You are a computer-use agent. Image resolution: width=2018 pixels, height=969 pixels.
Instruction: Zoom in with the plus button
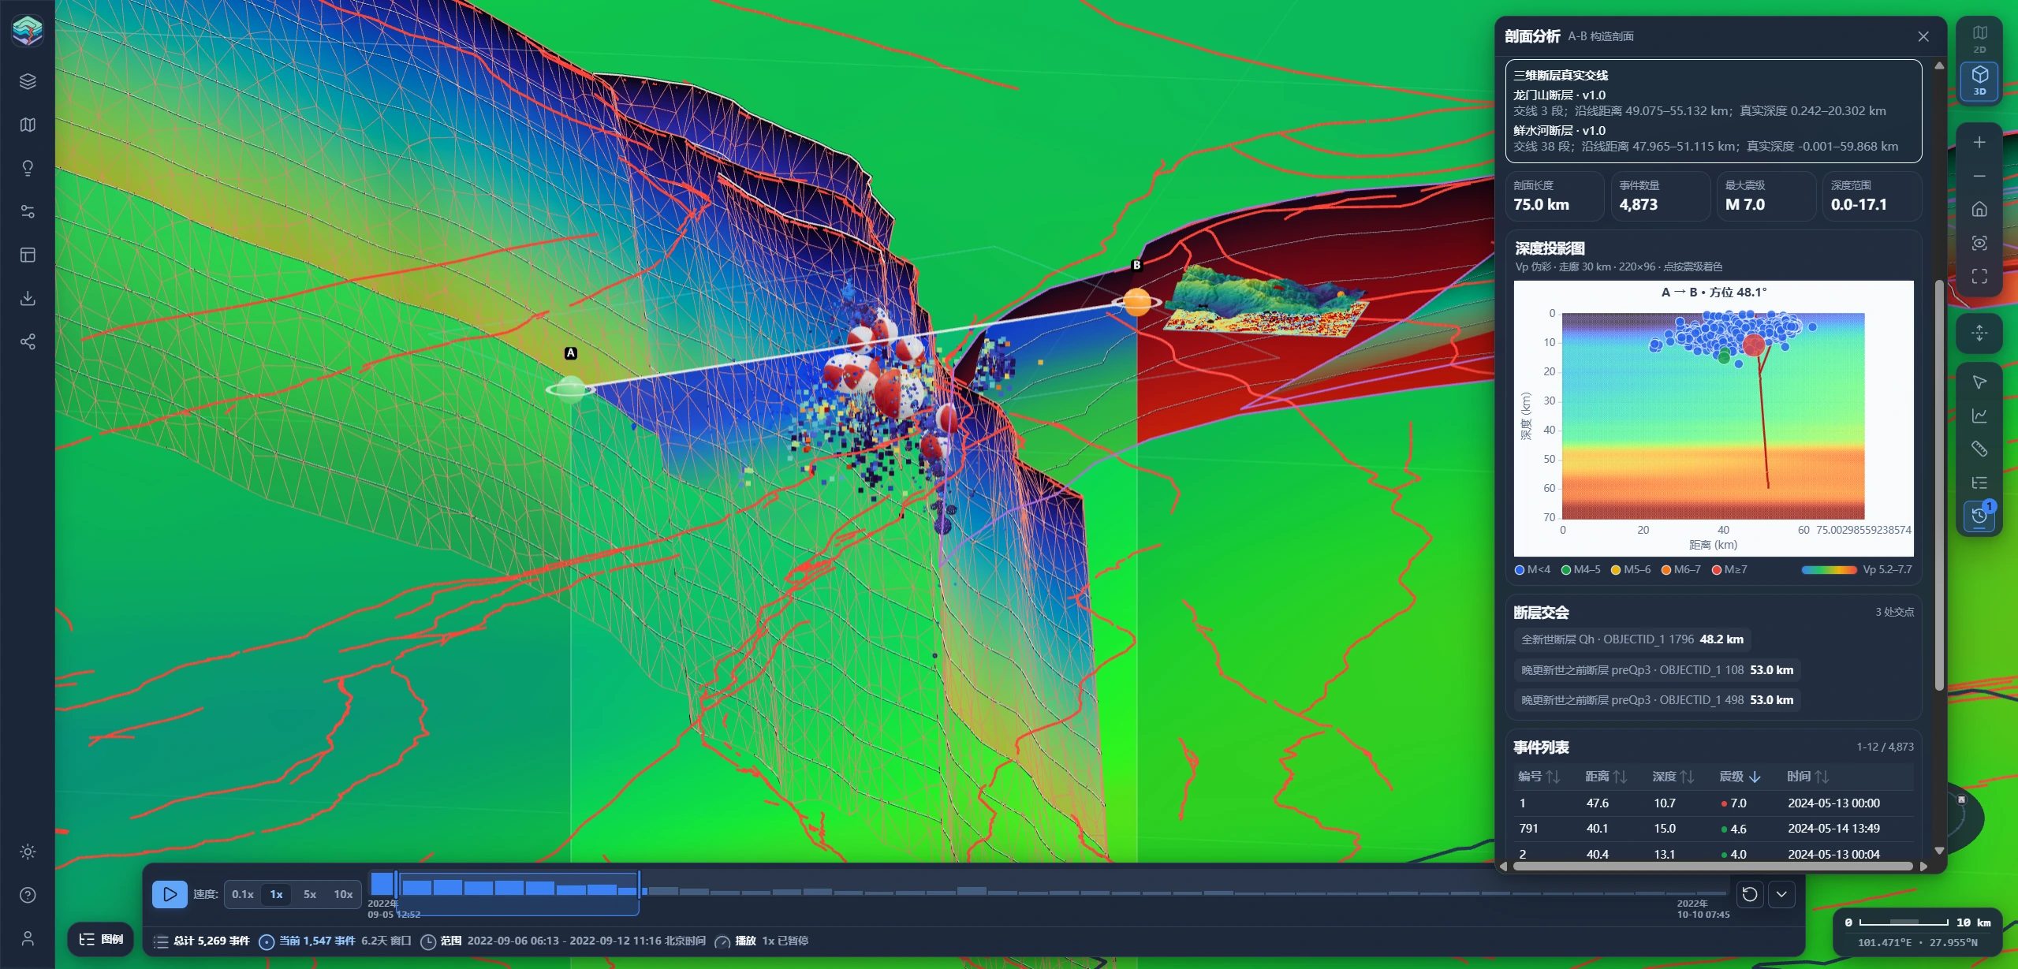coord(1979,142)
